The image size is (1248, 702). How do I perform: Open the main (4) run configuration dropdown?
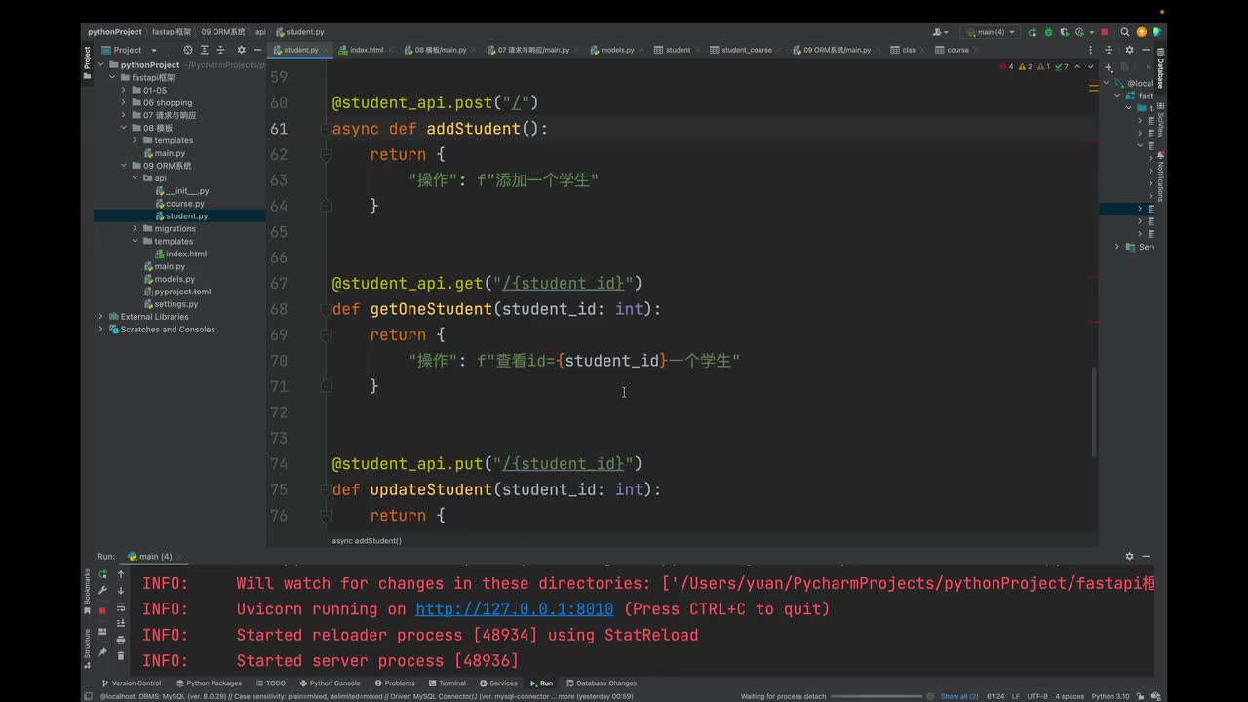989,32
